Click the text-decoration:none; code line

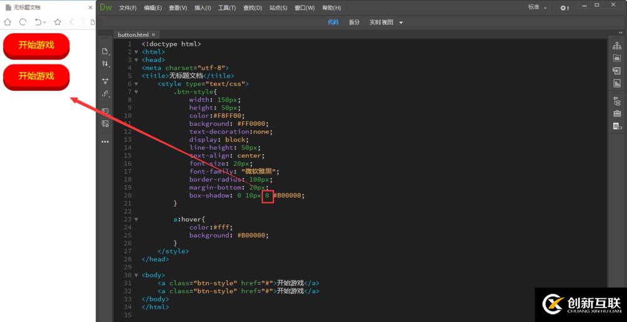[231, 132]
